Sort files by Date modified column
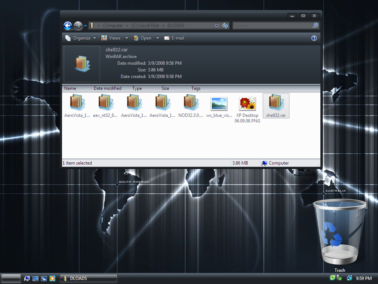The image size is (378, 284). [107, 88]
